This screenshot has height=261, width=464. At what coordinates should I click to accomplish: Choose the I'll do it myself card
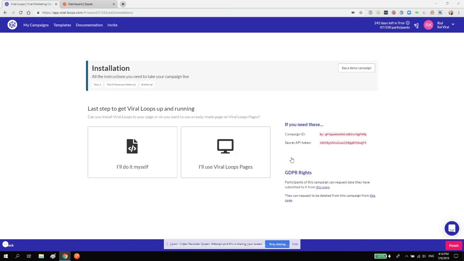(132, 152)
